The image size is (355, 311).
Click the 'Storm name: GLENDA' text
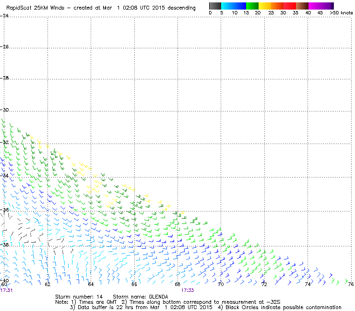[141, 297]
